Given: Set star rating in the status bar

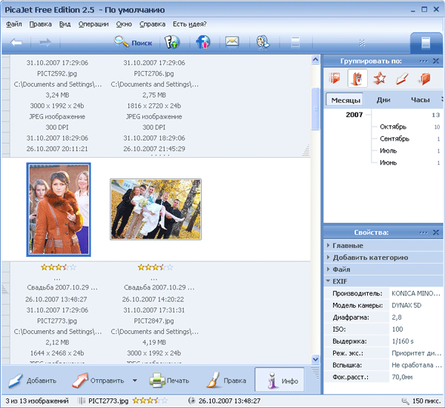Looking at the screenshot, I should tap(150, 401).
